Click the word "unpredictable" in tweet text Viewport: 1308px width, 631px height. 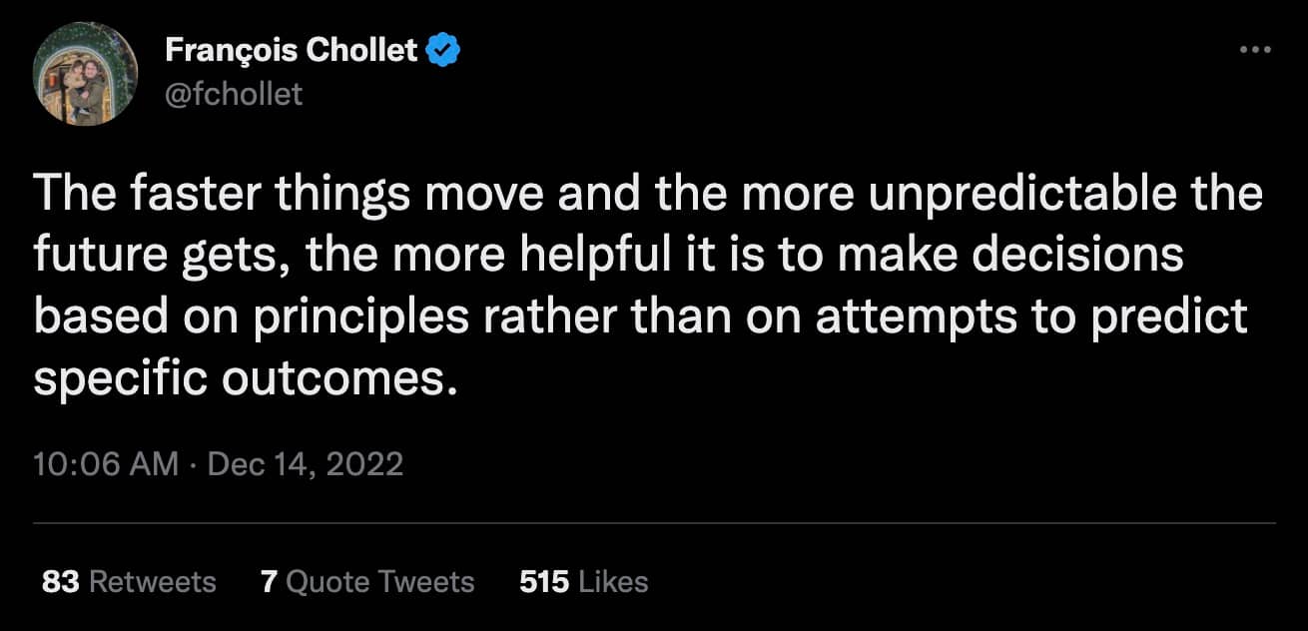coord(1011,194)
